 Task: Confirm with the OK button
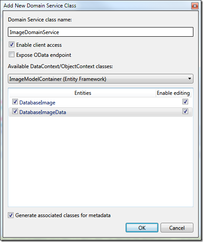(x=142, y=228)
